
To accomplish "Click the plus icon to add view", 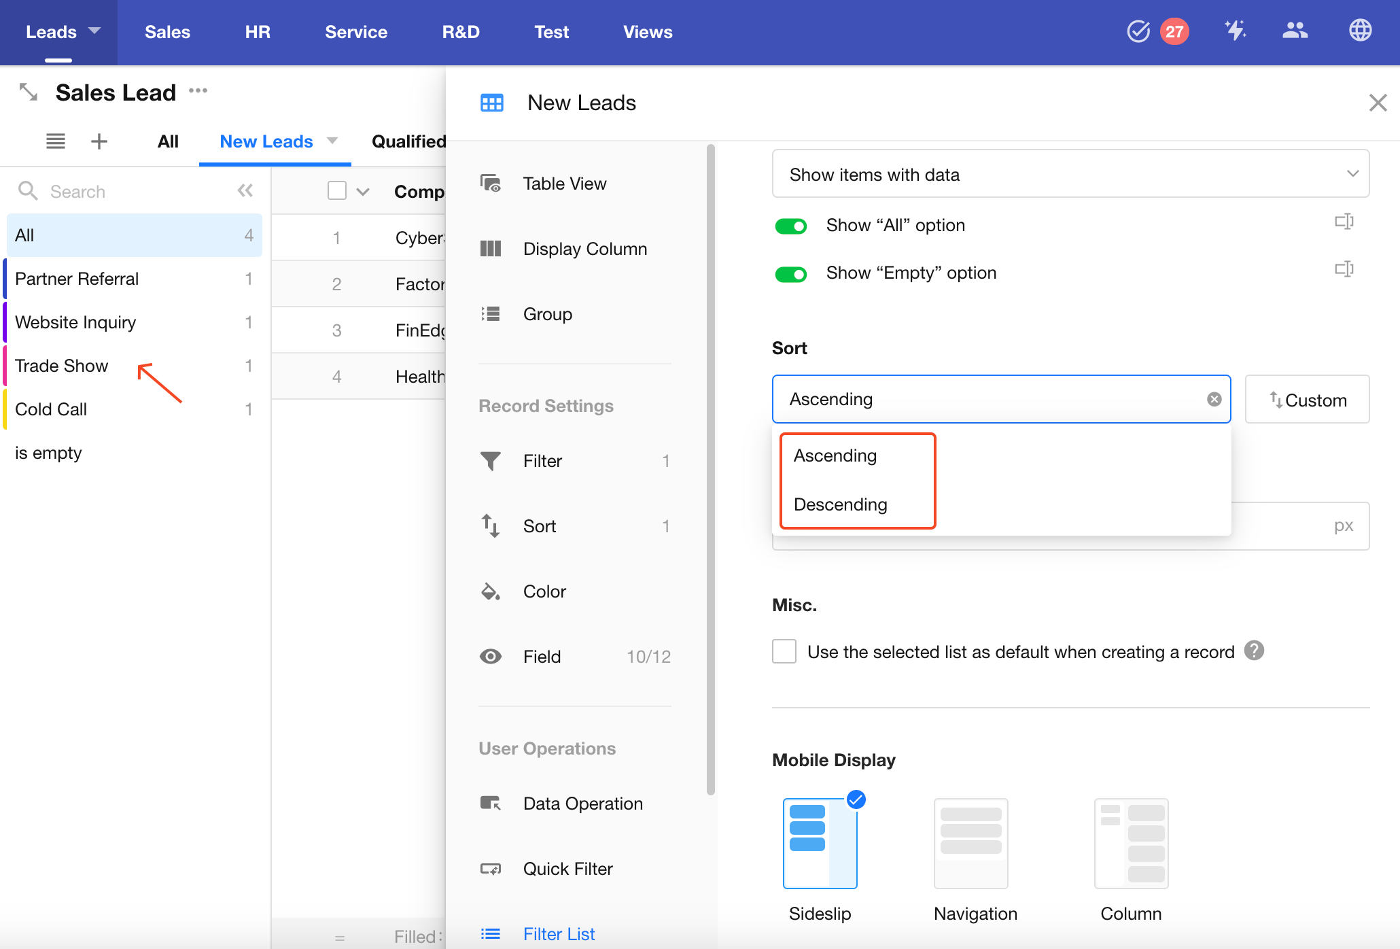I will pos(99,141).
